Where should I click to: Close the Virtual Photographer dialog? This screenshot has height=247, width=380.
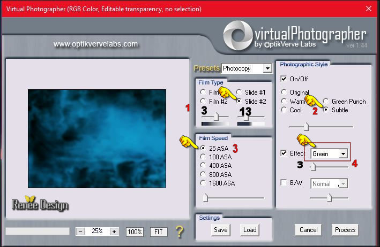tap(369, 9)
